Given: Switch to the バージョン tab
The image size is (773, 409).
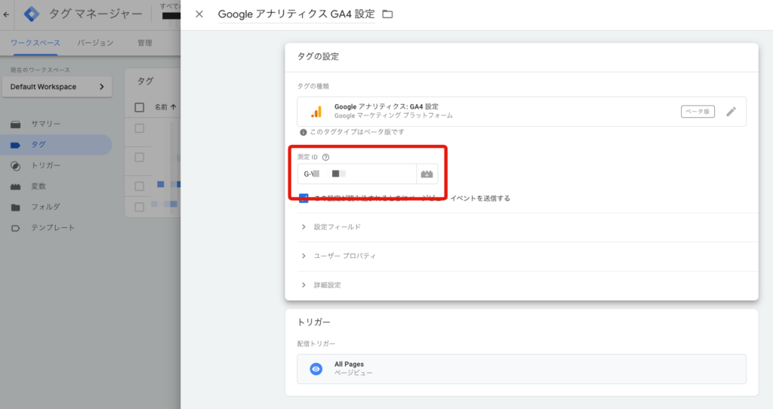Looking at the screenshot, I should click(95, 43).
